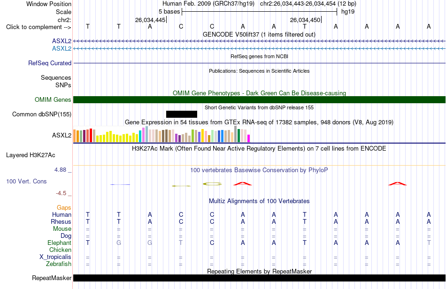Viewport: 446px width, 289px height.
Task: Click the RefSeq Curated track label
Action: tap(50, 63)
